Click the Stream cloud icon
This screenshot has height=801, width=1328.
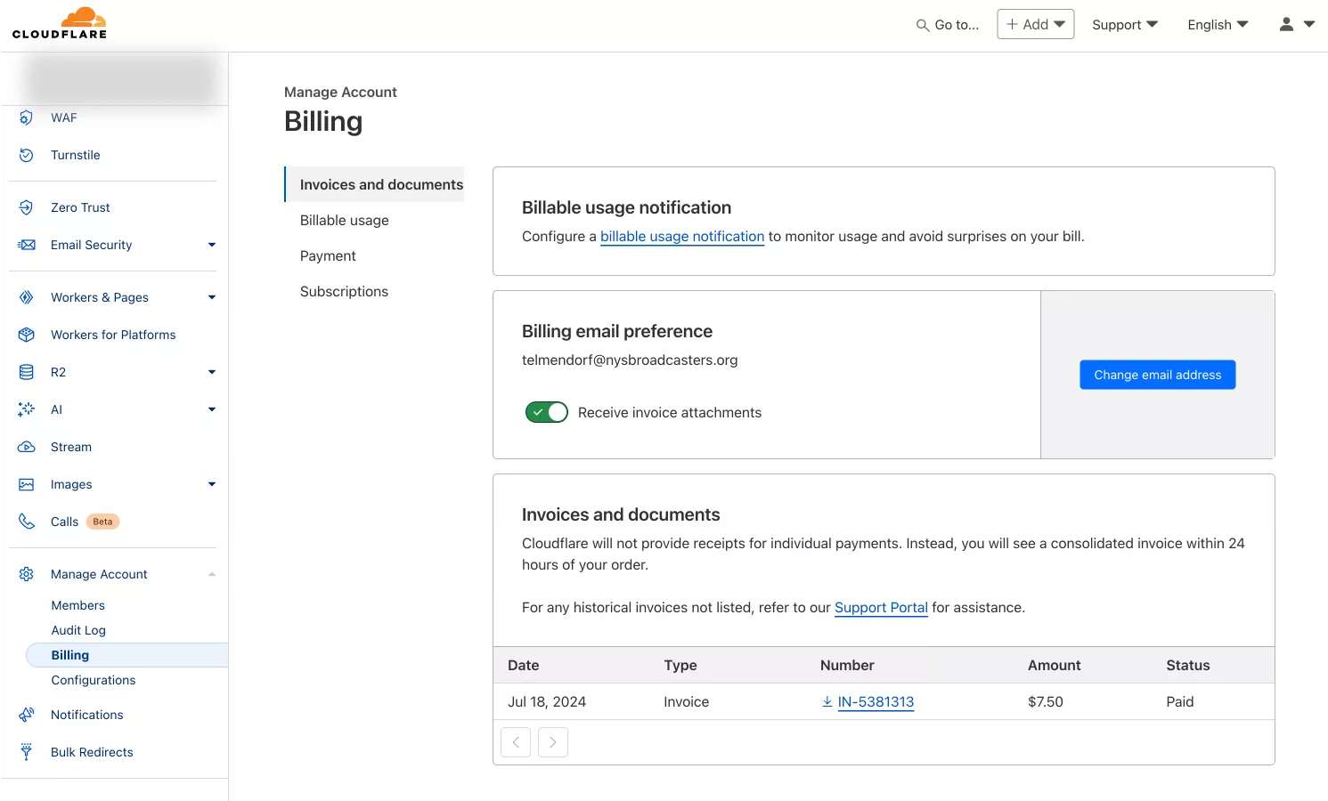[27, 447]
